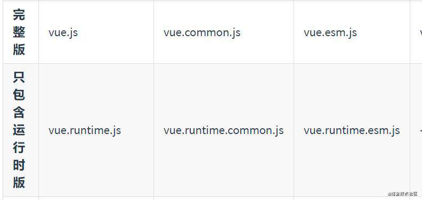Select the vue.runtime.common.js table cell
Viewport: 422px width, 200px height.
(224, 130)
